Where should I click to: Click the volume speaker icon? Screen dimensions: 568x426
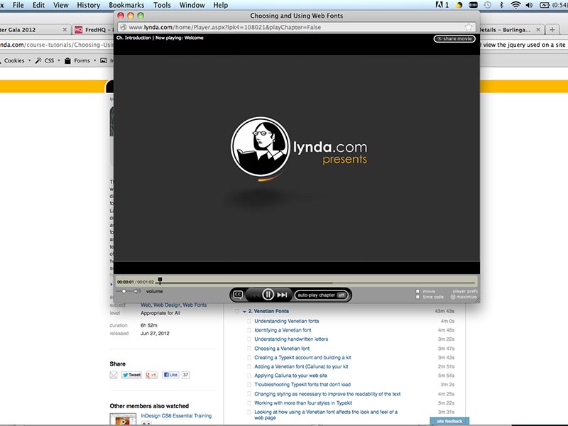click(x=137, y=291)
